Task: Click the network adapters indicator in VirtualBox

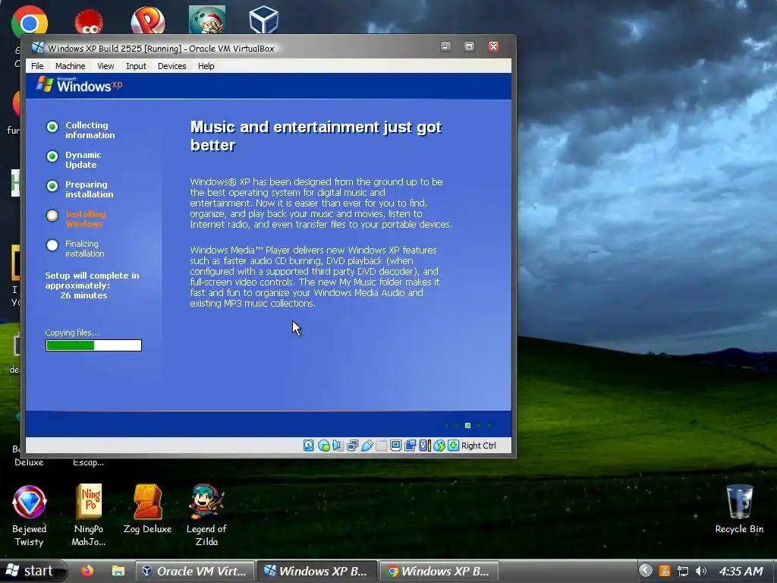Action: [x=352, y=445]
